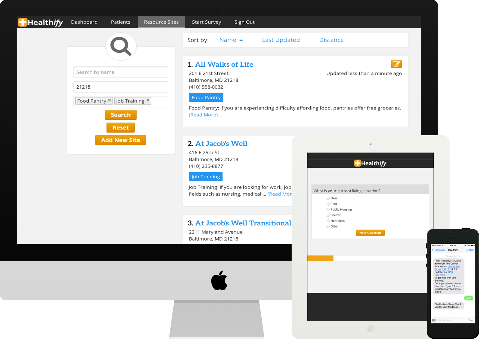Click the '(410) 558-0032' phone number
479x339 pixels.
[x=206, y=87]
